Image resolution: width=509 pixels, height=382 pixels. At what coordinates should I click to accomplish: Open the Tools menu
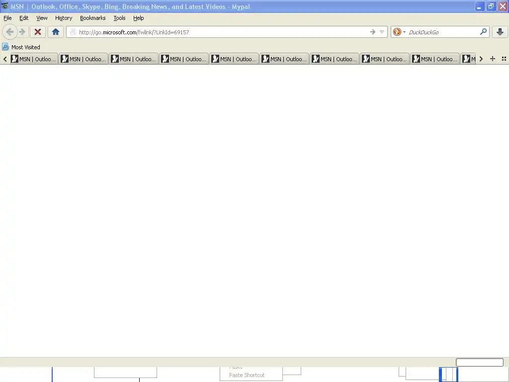point(119,18)
